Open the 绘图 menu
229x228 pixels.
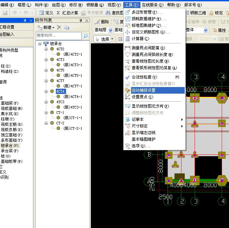point(59,5)
